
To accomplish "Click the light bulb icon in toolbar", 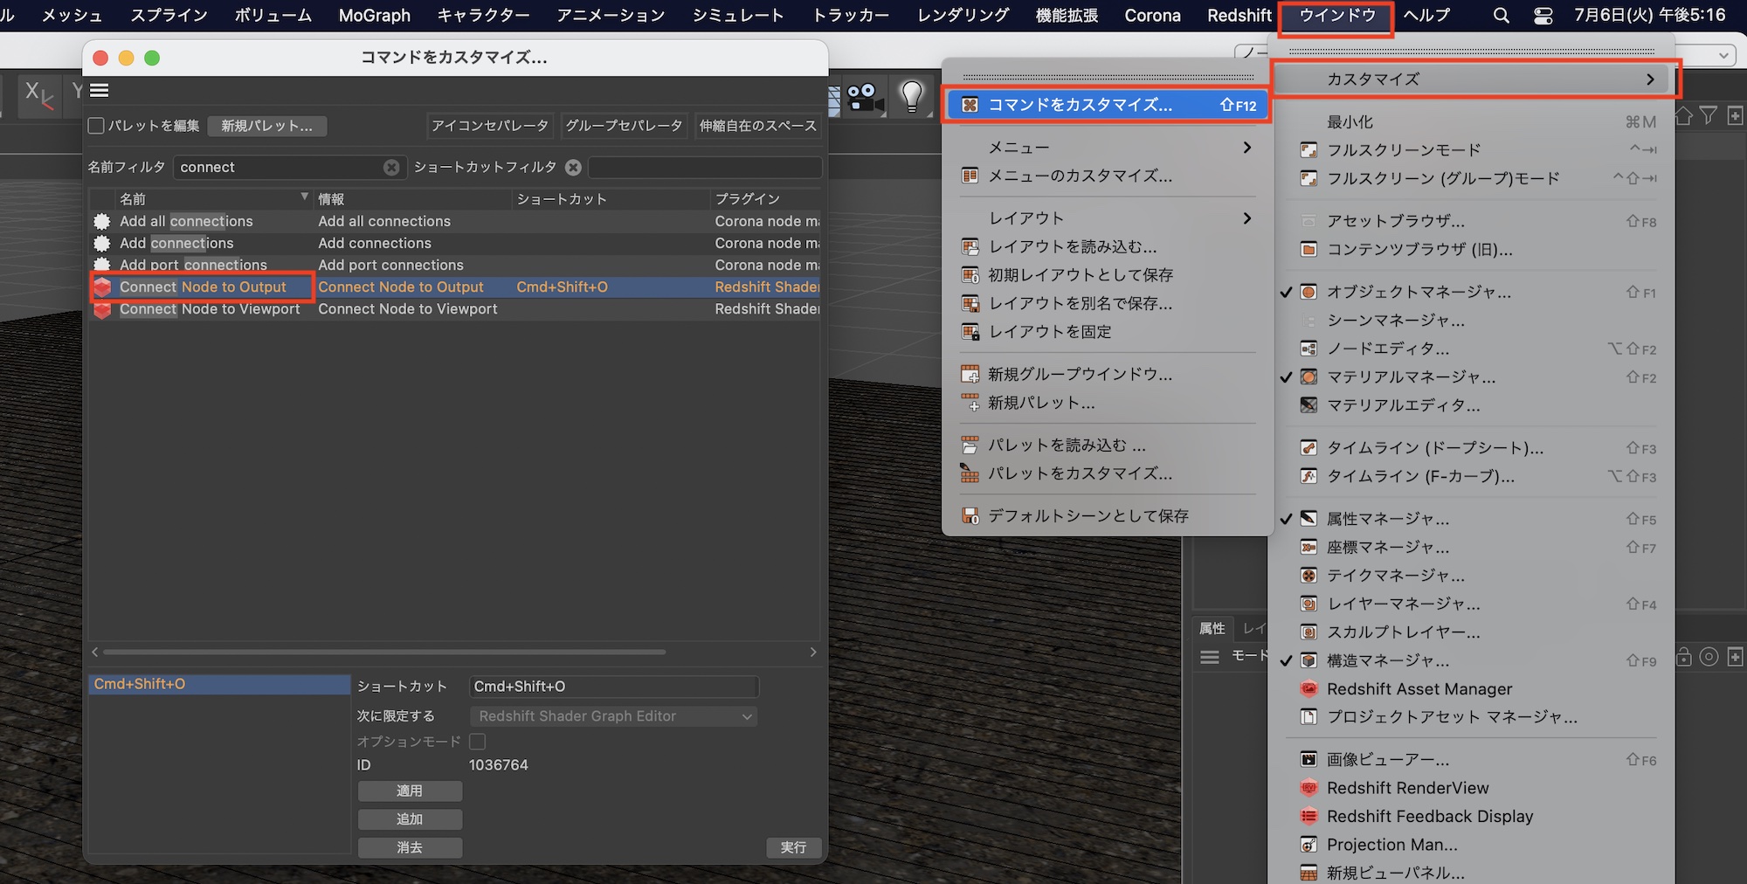I will click(911, 95).
